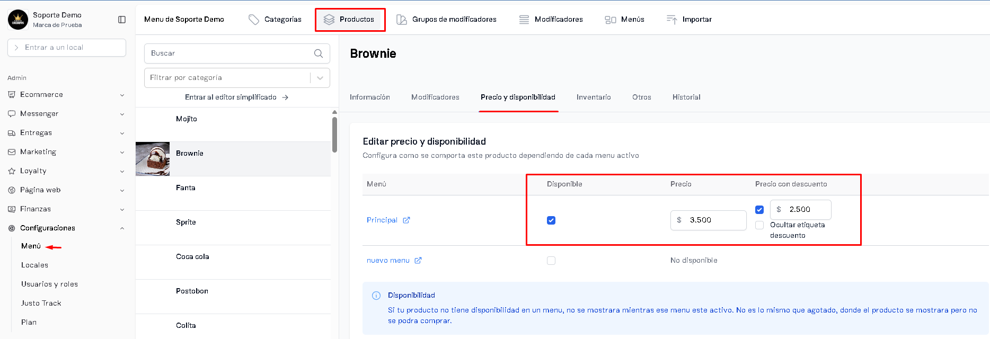Expand the Ecommerce sidebar section
Screen dimensions: 990x339
click(x=67, y=95)
